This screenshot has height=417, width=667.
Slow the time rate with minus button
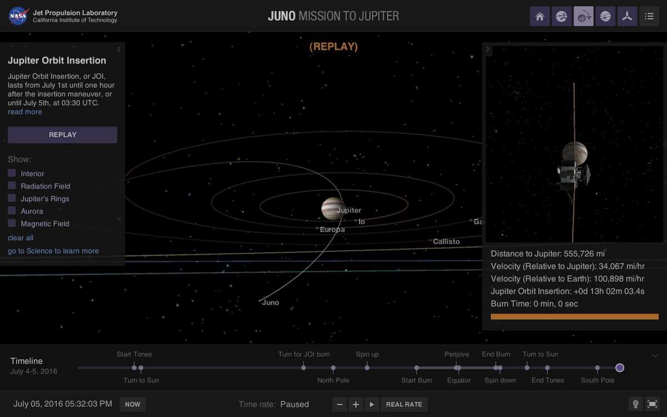coord(340,404)
